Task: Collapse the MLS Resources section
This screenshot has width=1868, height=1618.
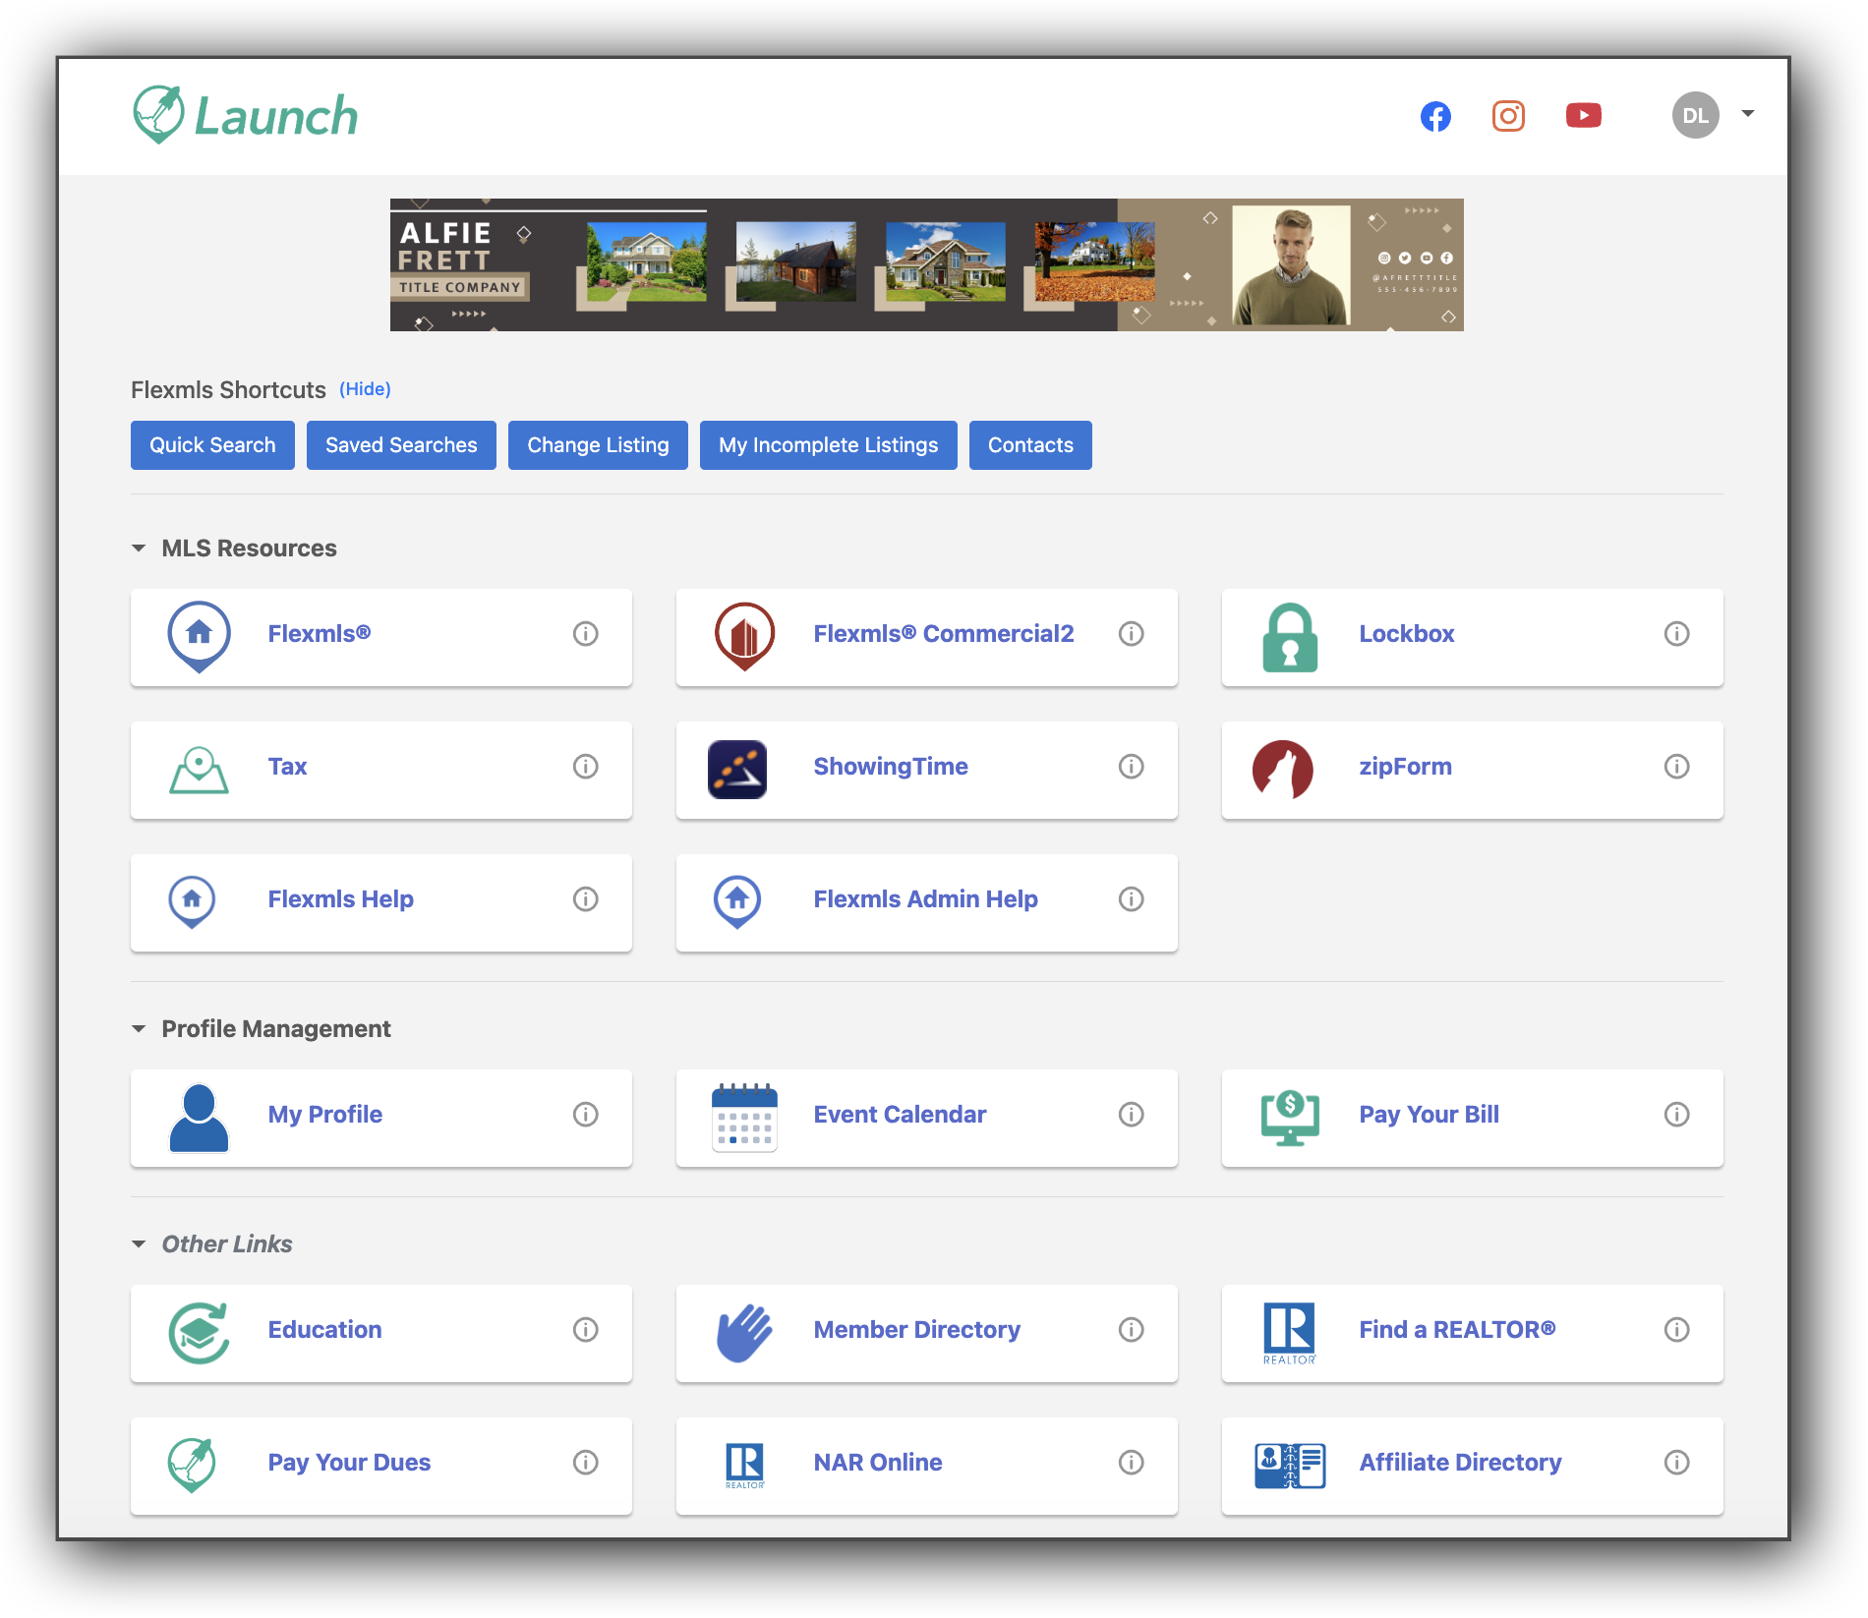Action: click(139, 549)
